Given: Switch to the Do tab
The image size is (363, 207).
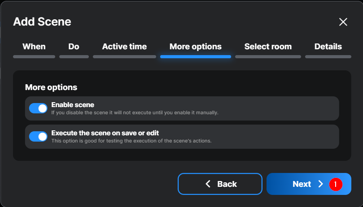Looking at the screenshot, I should (74, 47).
